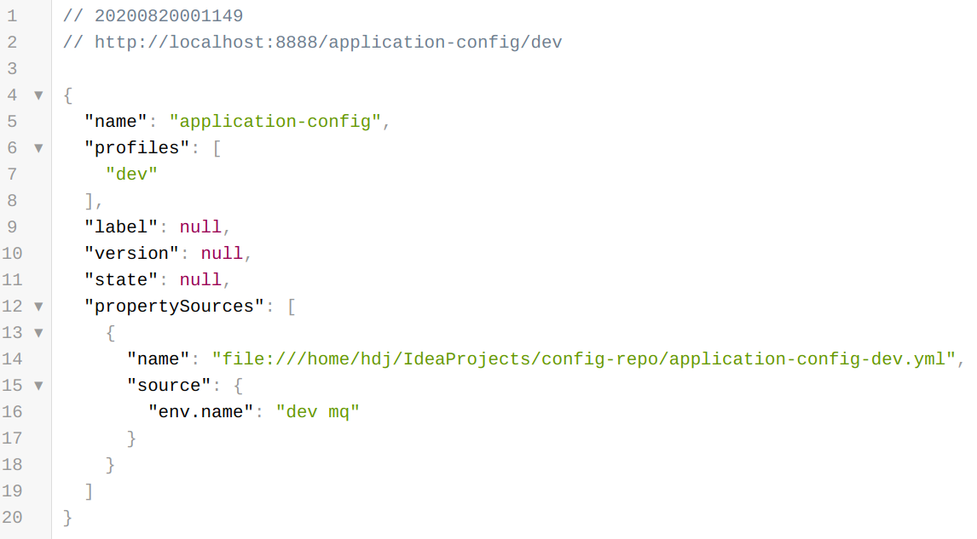Collapse the "source" object arrow

[38, 386]
